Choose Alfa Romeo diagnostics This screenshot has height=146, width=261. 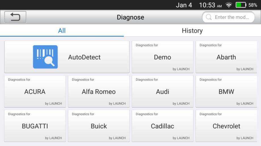98,91
